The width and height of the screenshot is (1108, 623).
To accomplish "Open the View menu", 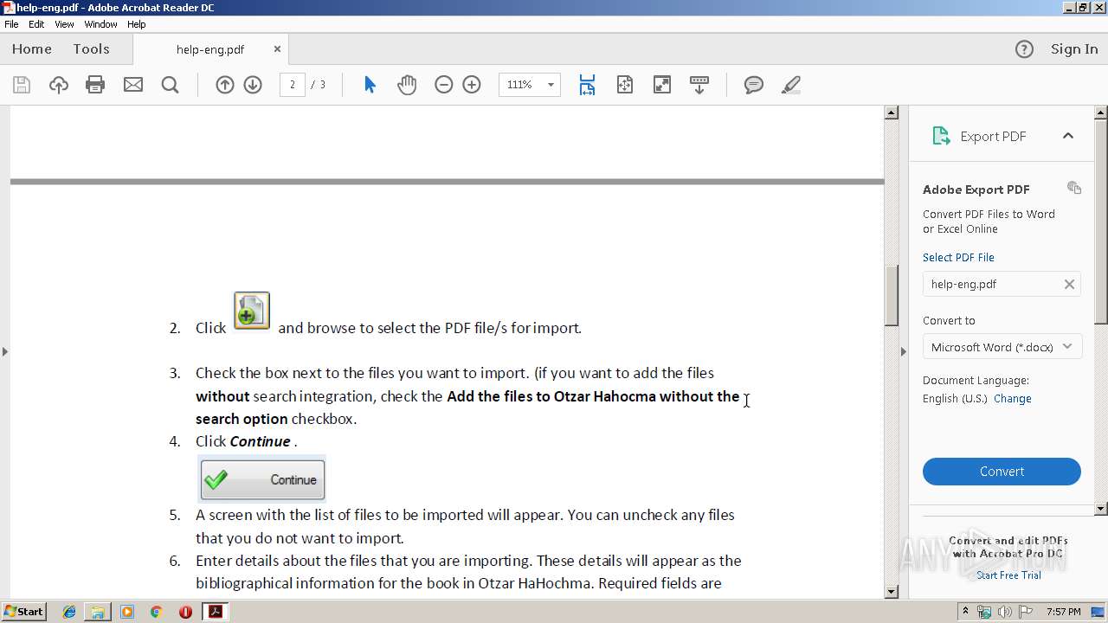I will (x=64, y=24).
